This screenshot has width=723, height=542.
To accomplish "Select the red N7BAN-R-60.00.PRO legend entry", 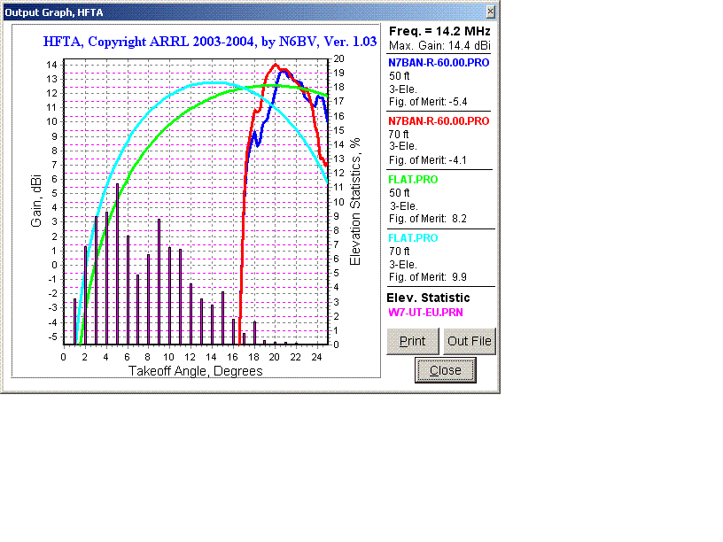I will [439, 120].
